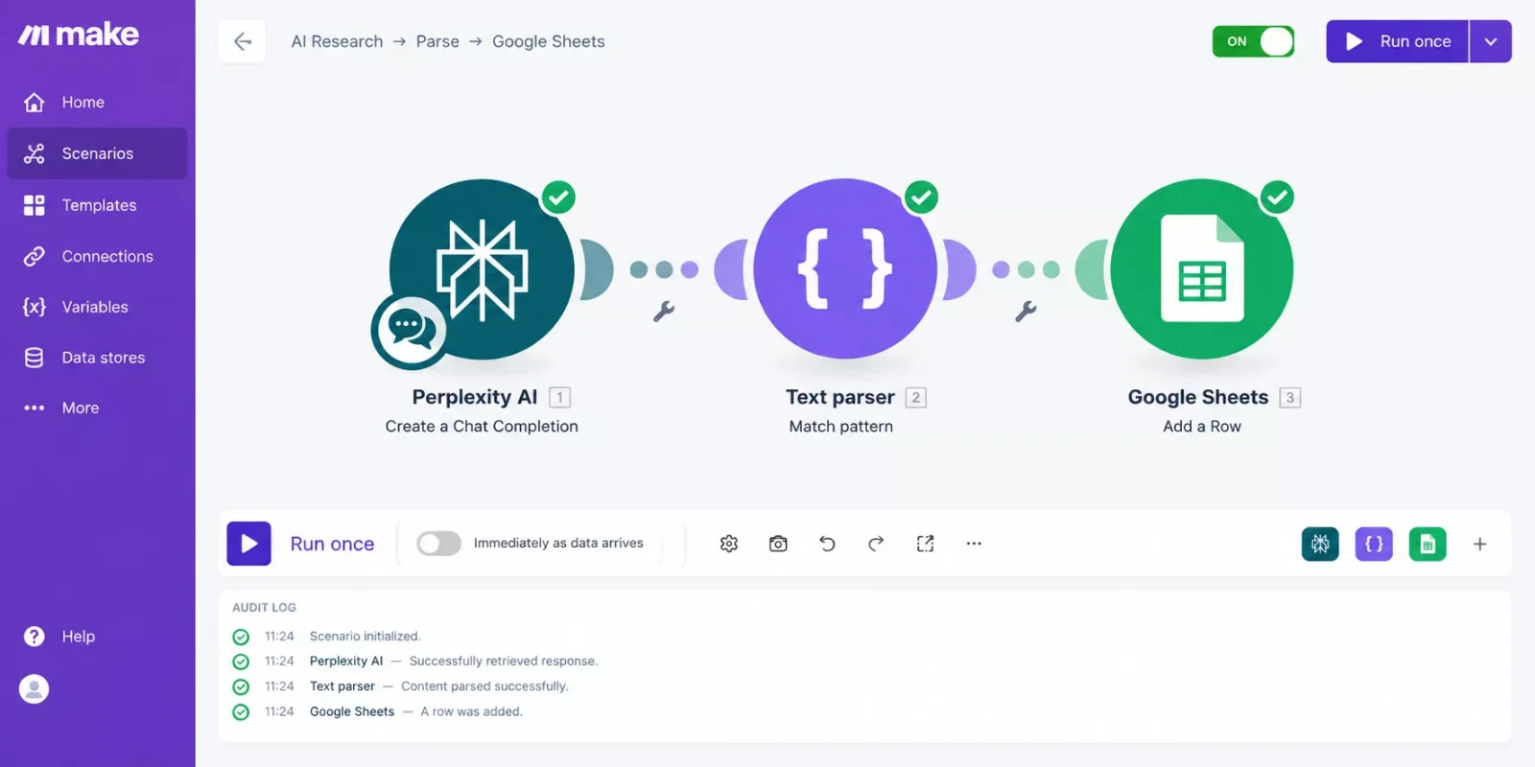Screen dimensions: 1535x767
Task: Click the Make logo
Action: tap(79, 35)
